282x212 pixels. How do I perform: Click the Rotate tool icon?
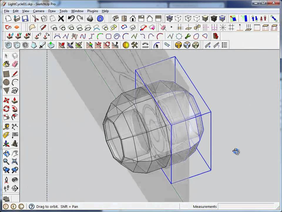coord(6,109)
